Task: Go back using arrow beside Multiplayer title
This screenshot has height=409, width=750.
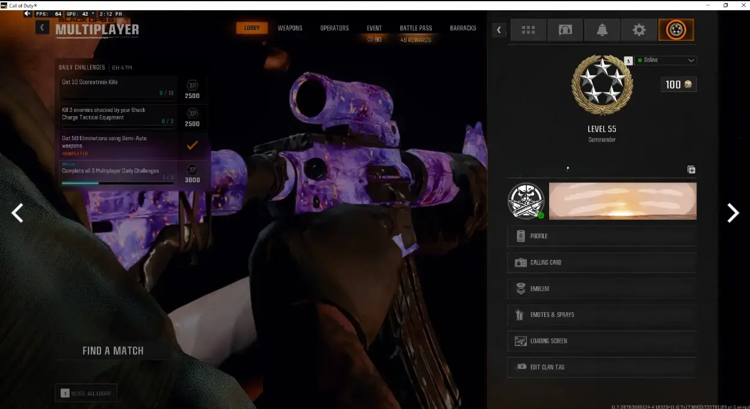Action: pos(42,27)
